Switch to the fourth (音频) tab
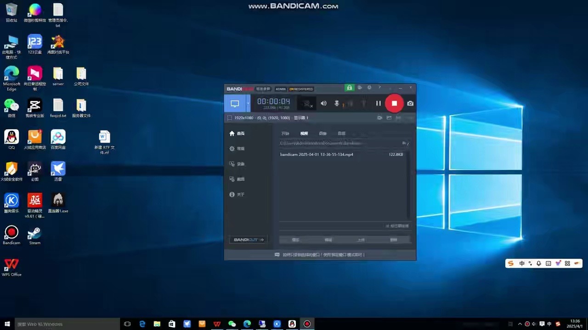588x330 pixels. (x=341, y=133)
